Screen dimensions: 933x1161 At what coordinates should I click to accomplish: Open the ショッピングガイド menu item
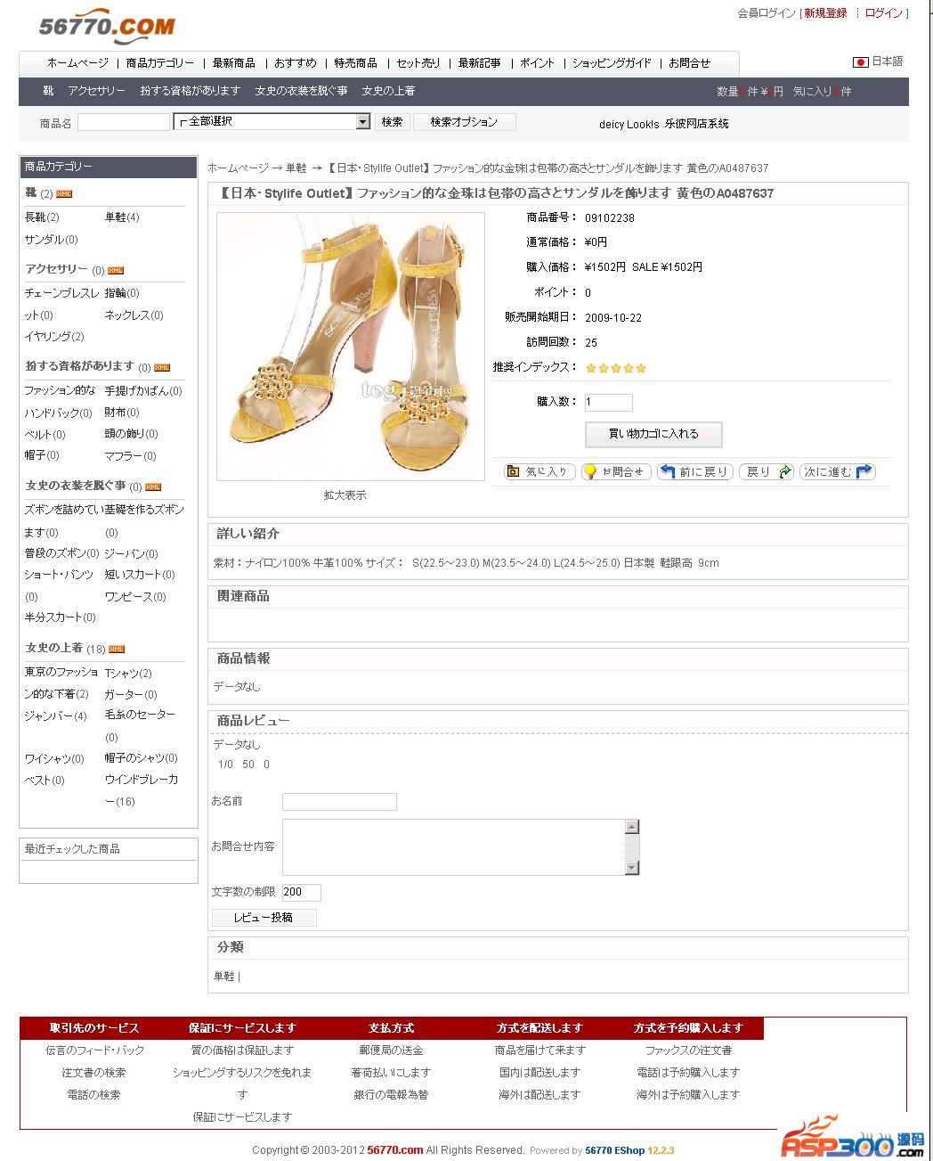pos(612,63)
